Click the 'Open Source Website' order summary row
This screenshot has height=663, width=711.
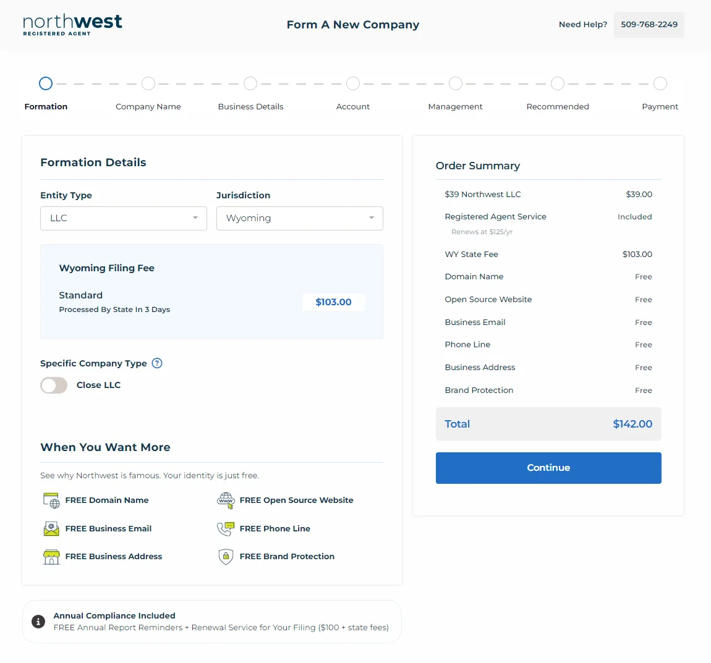[548, 300]
